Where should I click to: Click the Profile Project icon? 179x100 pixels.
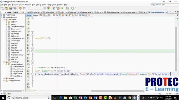[73, 8]
